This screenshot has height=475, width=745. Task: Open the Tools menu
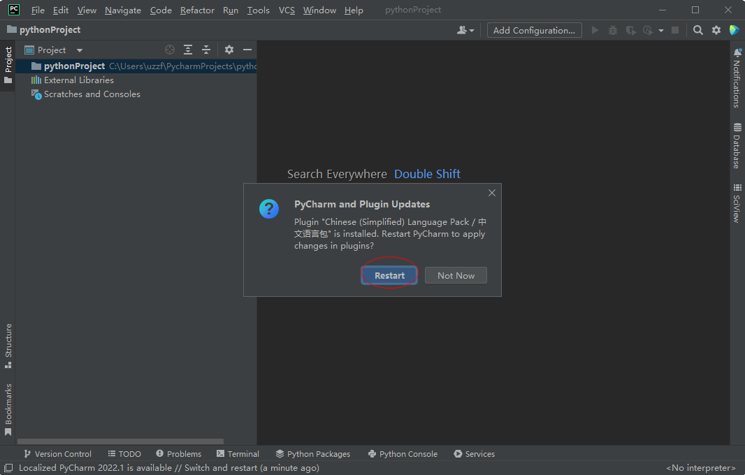258,10
